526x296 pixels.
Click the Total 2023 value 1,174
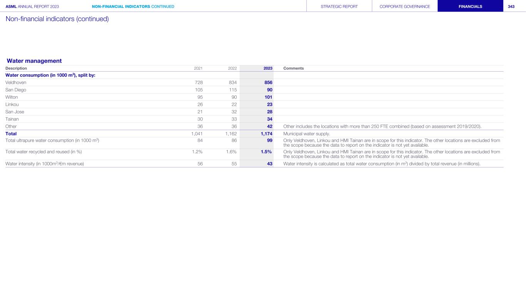(266, 134)
